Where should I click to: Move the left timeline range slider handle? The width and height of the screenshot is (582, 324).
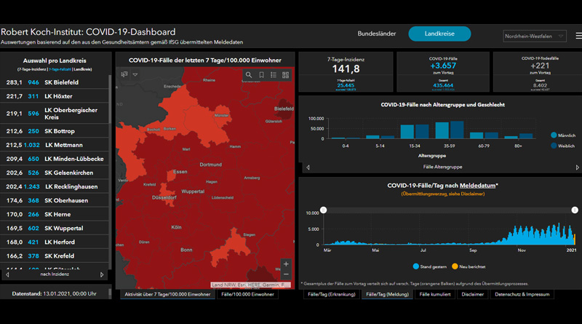(323, 210)
